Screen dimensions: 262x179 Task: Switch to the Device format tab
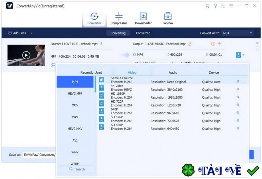point(214,72)
